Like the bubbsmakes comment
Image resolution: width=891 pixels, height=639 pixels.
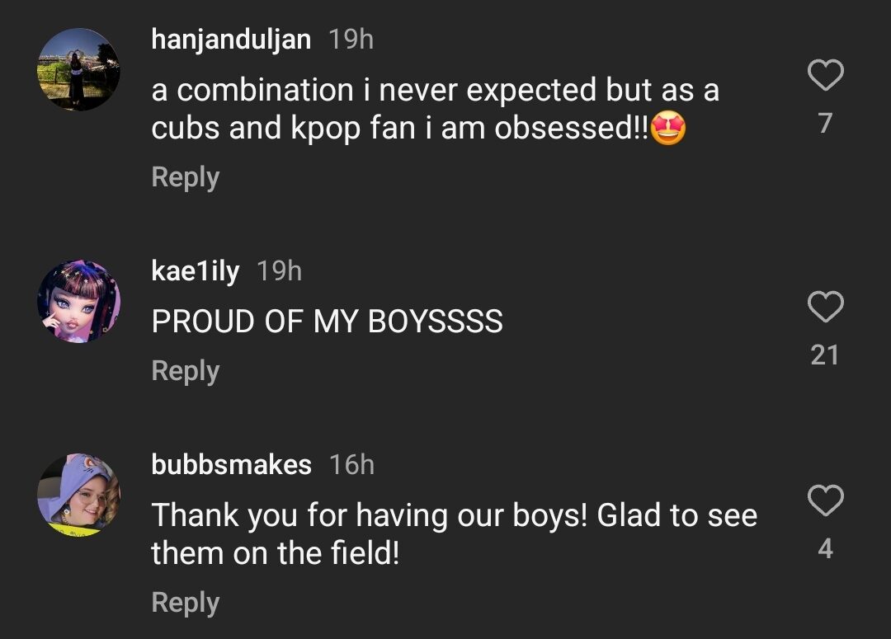[824, 500]
